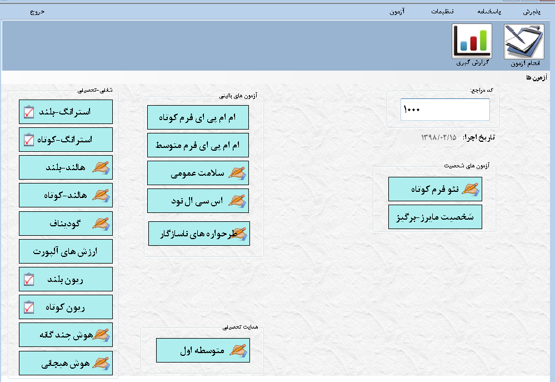Open شخصیت مایرز-بریگز test

tap(435, 217)
